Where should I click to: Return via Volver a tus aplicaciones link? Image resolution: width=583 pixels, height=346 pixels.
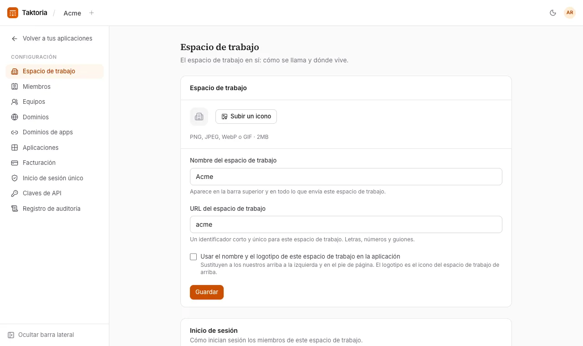click(55, 39)
